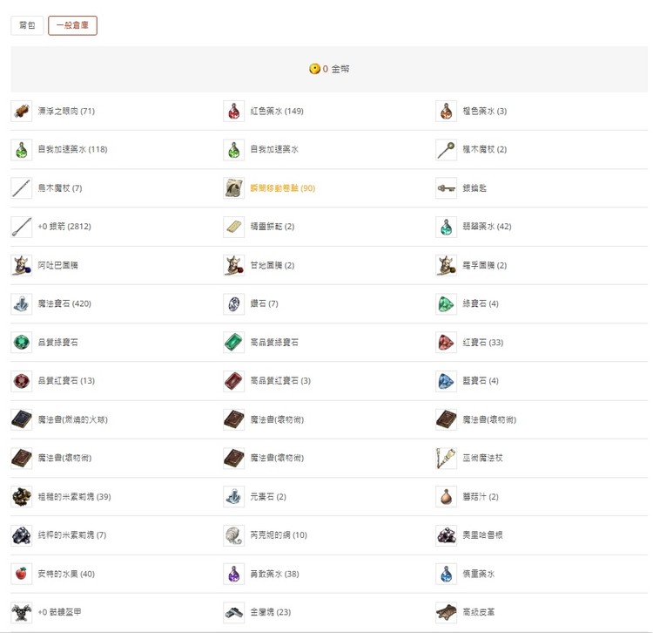This screenshot has height=633, width=653.
Task: Click the red potion icon (紅色藥水)
Action: click(234, 111)
